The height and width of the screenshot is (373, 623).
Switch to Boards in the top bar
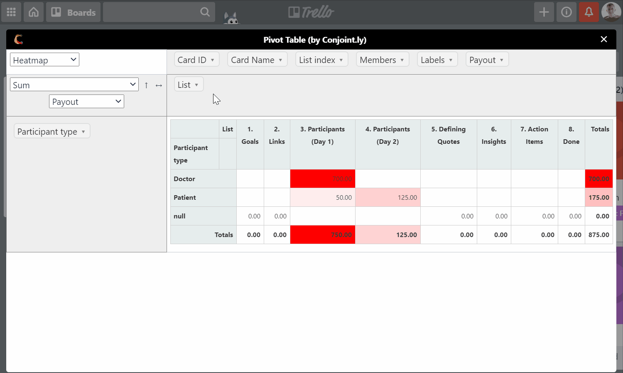pos(73,12)
